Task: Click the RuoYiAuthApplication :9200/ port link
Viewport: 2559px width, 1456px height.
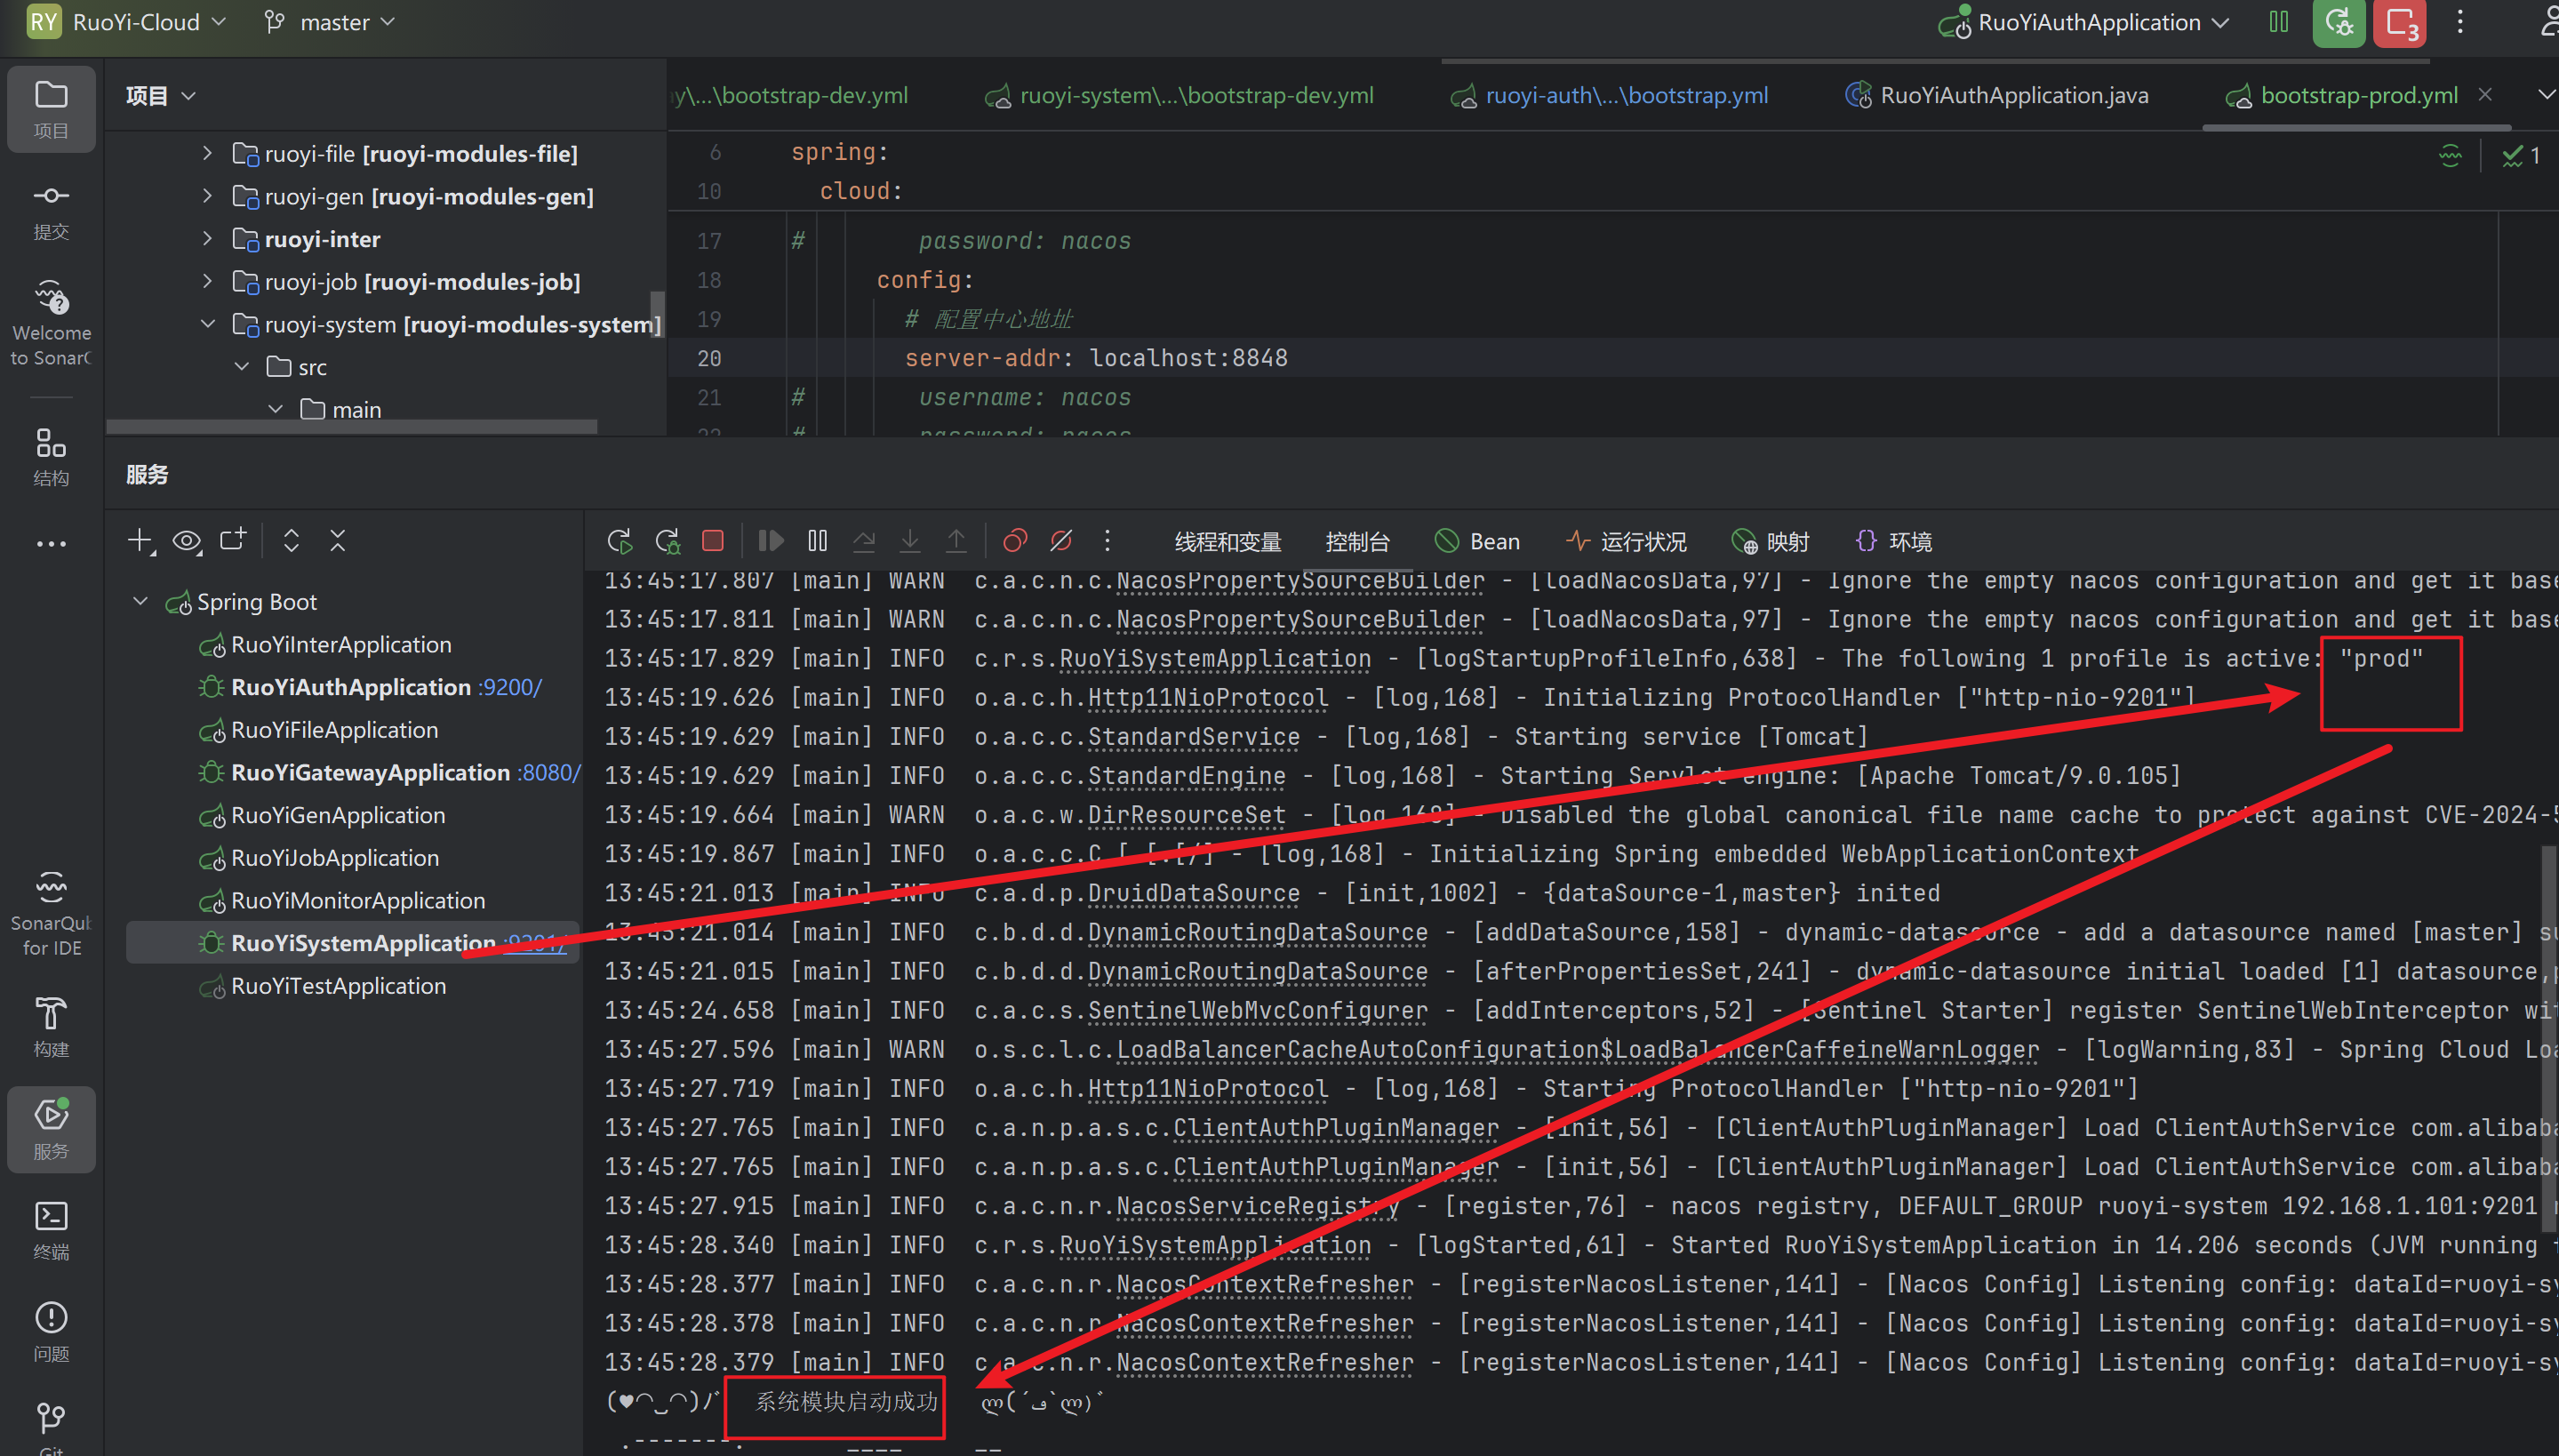Action: [510, 687]
